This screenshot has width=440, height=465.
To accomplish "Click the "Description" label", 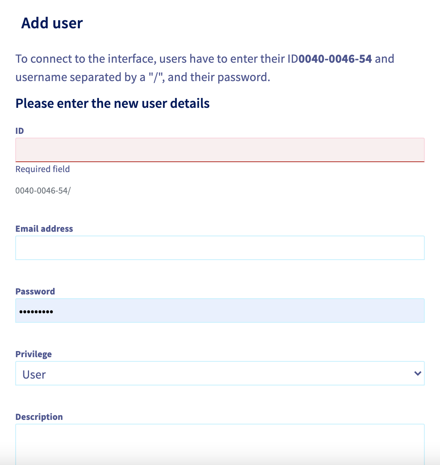I will [39, 417].
